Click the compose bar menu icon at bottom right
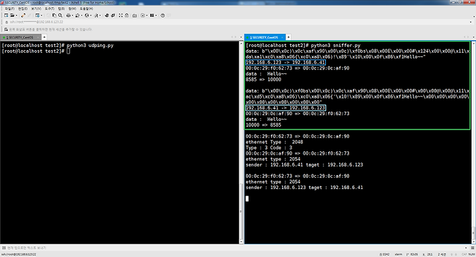Image resolution: width=476 pixels, height=257 pixels. point(472,248)
